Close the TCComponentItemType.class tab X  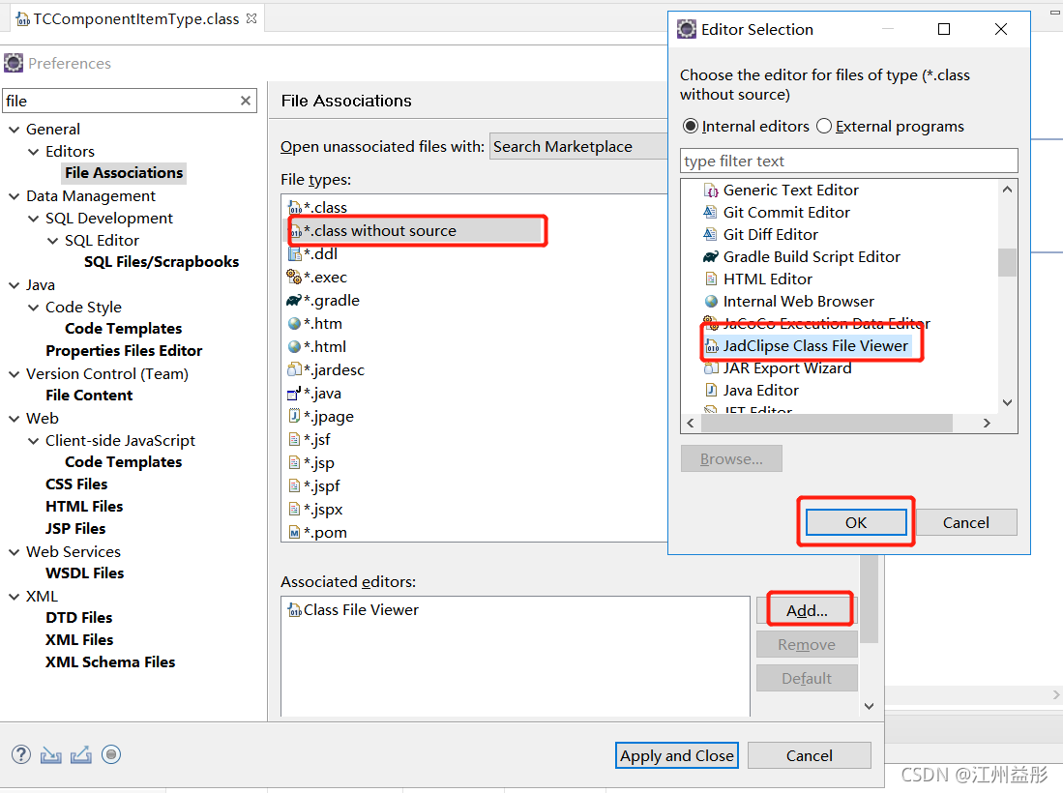pyautogui.click(x=251, y=18)
